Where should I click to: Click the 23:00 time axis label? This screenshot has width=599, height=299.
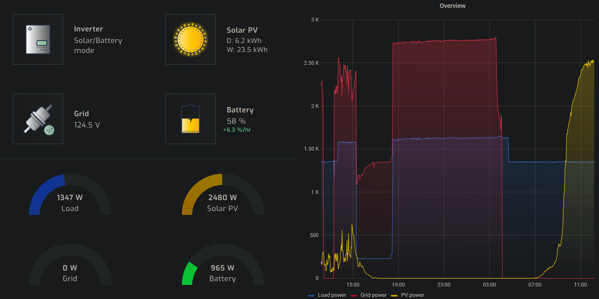(444, 285)
